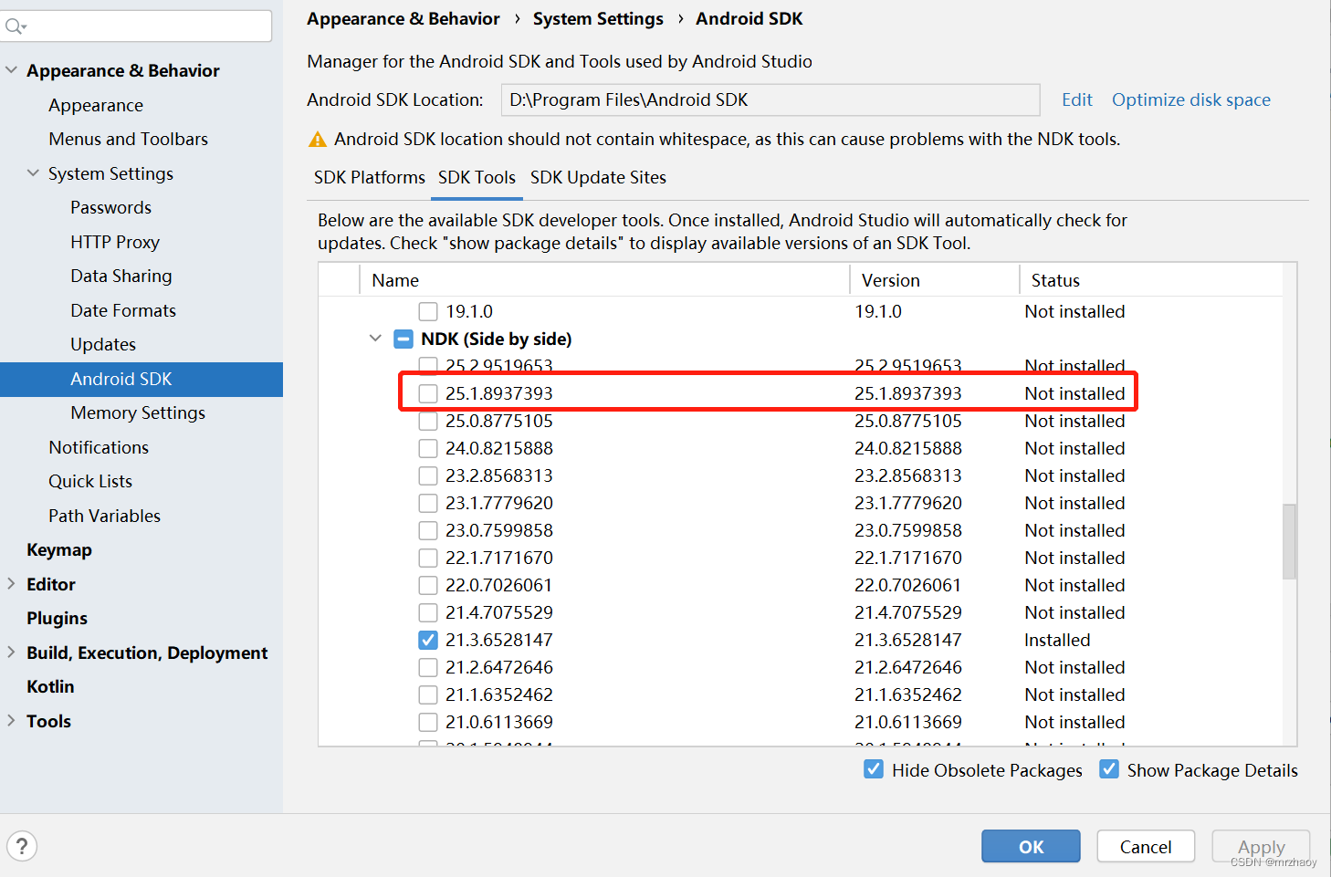The height and width of the screenshot is (877, 1331).
Task: Uncheck the installed NDK 21.3.6528147 checkbox
Action: click(428, 640)
